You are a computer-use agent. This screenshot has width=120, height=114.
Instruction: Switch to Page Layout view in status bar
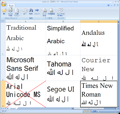pos(87,111)
